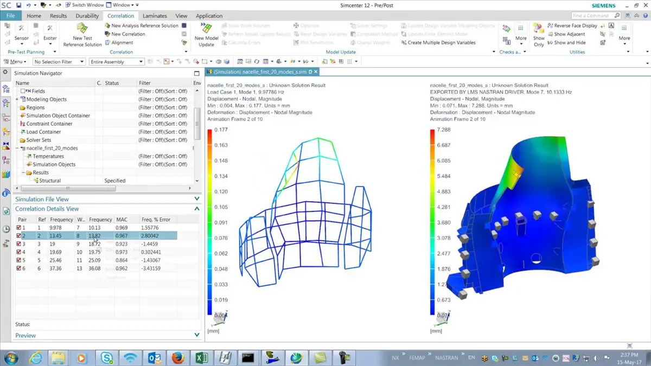
Task: Switch to the Results ribbon tab
Action: tap(58, 16)
